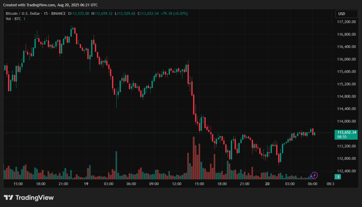Click the open value 113,572.00
362x207 pixels.
78,13
